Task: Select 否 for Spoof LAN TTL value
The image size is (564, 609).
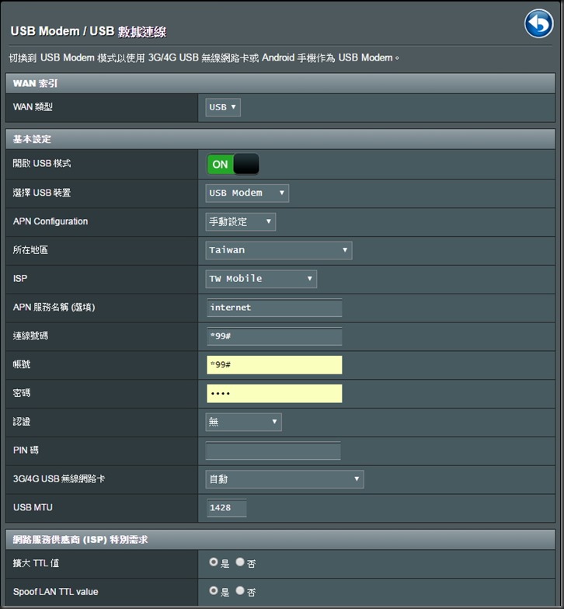Action: (x=240, y=590)
